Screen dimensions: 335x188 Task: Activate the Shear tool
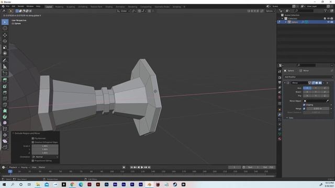tap(5, 141)
